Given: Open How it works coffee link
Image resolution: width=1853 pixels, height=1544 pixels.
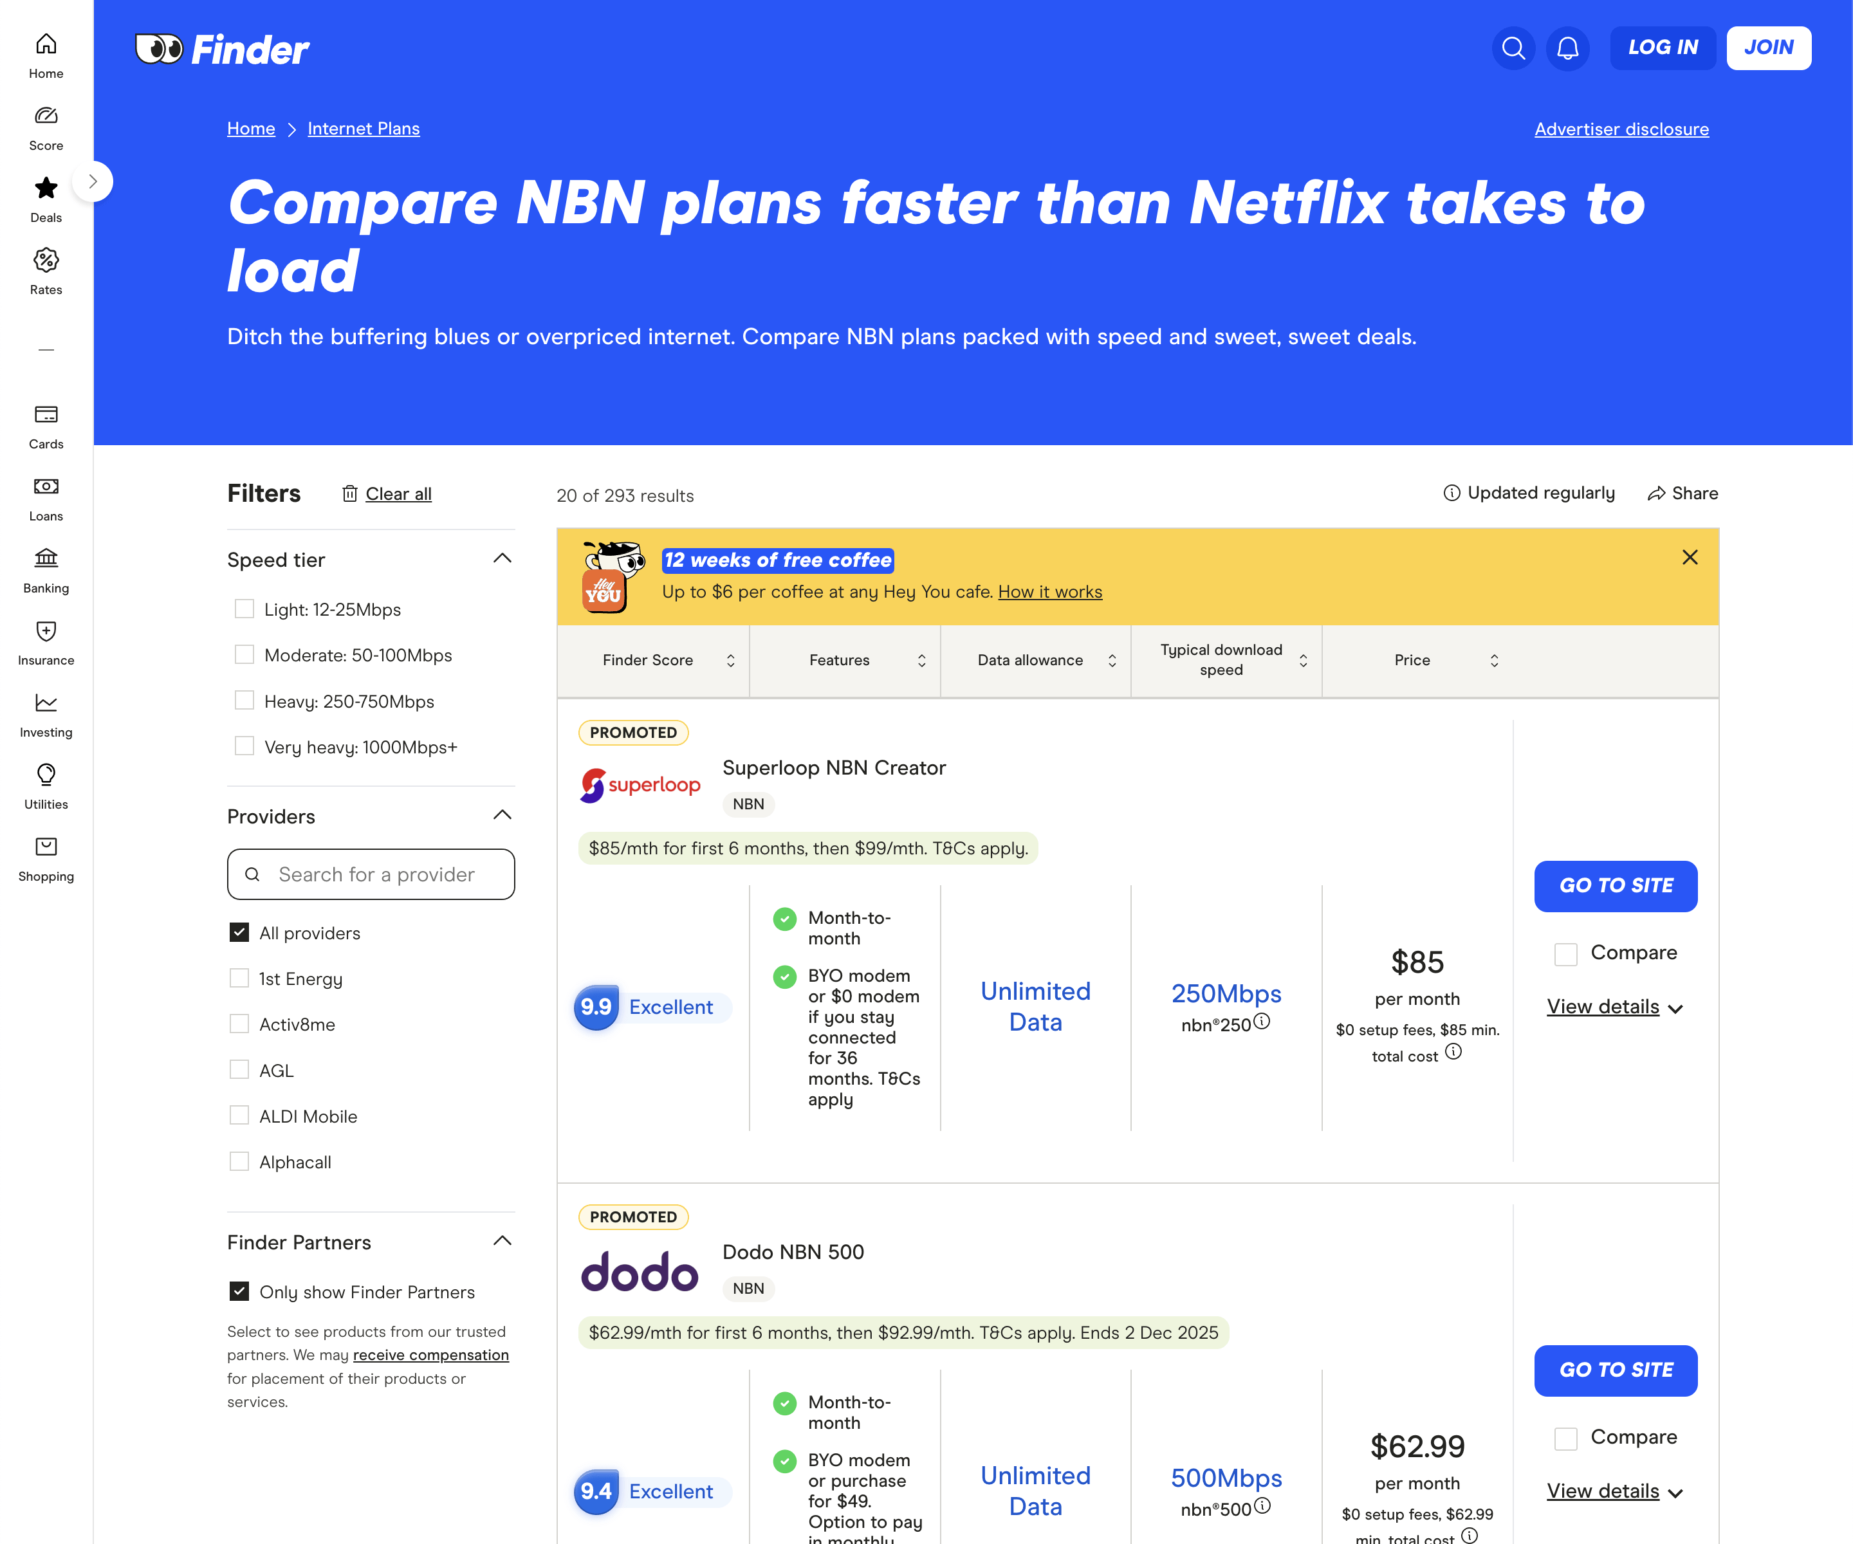Looking at the screenshot, I should coord(1050,592).
